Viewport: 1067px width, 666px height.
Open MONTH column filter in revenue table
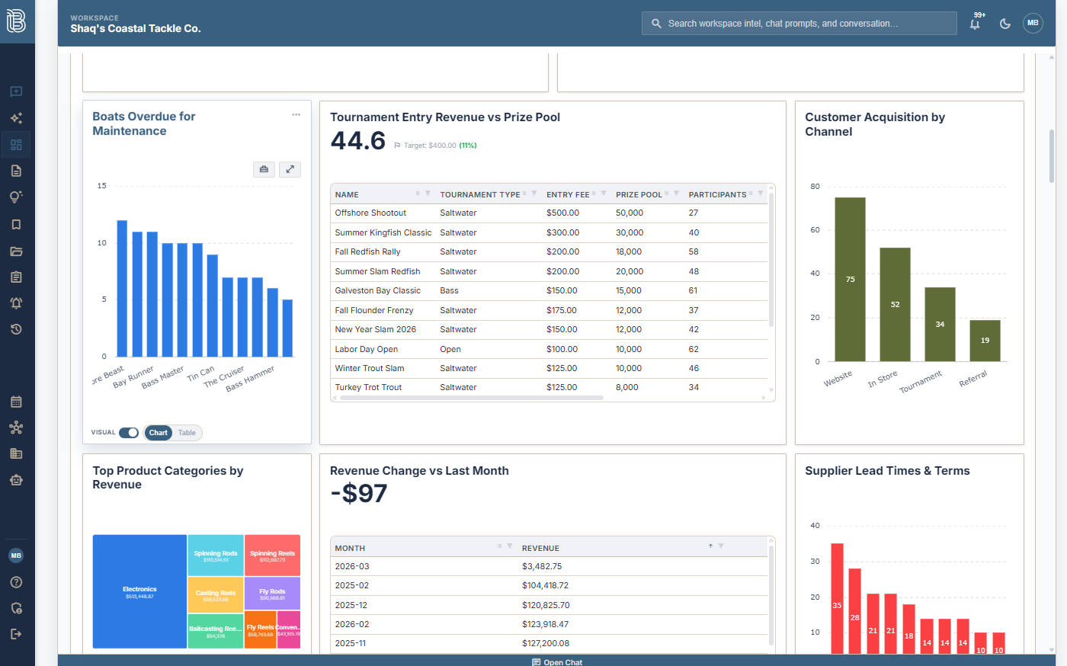click(510, 546)
